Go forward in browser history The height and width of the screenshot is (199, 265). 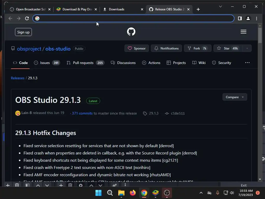(19, 18)
